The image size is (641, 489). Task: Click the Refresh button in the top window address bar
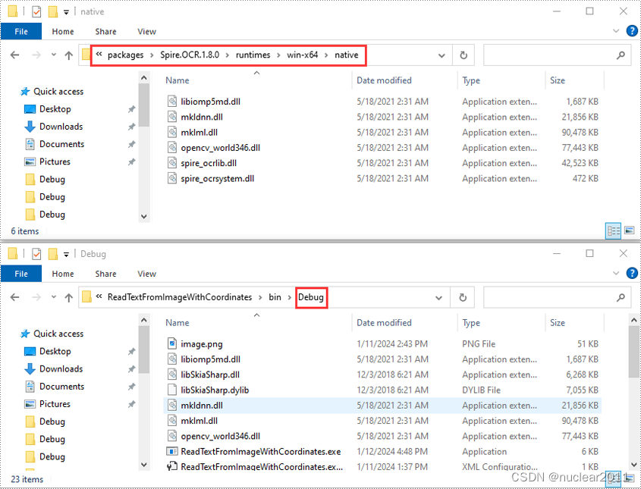[x=463, y=55]
